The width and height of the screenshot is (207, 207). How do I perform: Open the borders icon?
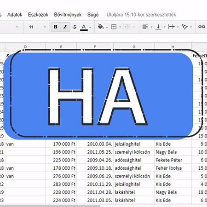pyautogui.click(x=114, y=27)
